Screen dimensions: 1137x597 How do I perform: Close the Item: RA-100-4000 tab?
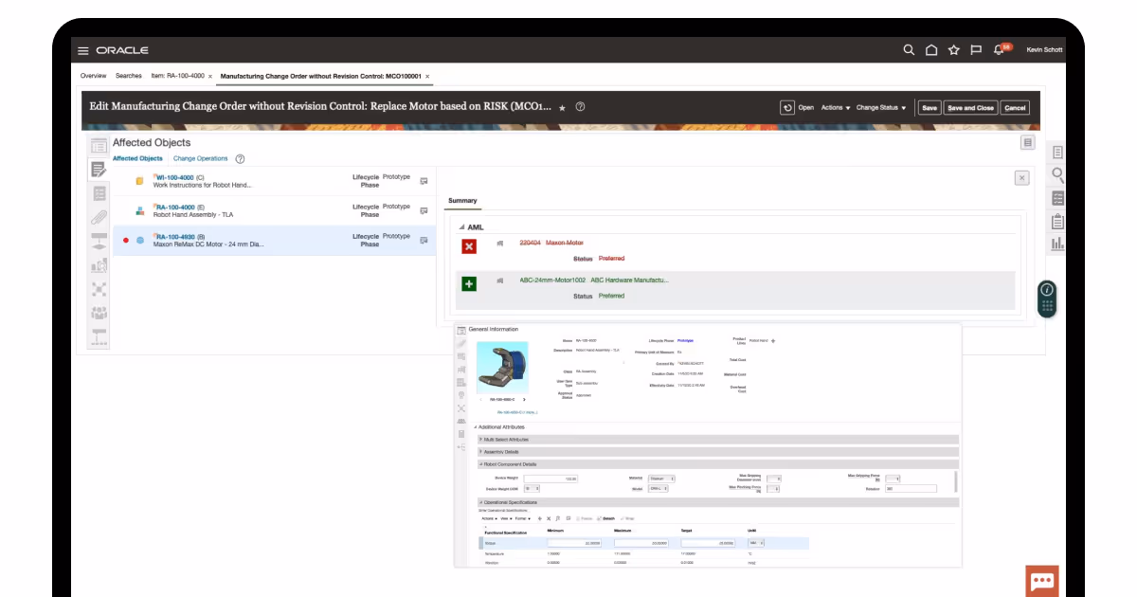coord(210,76)
